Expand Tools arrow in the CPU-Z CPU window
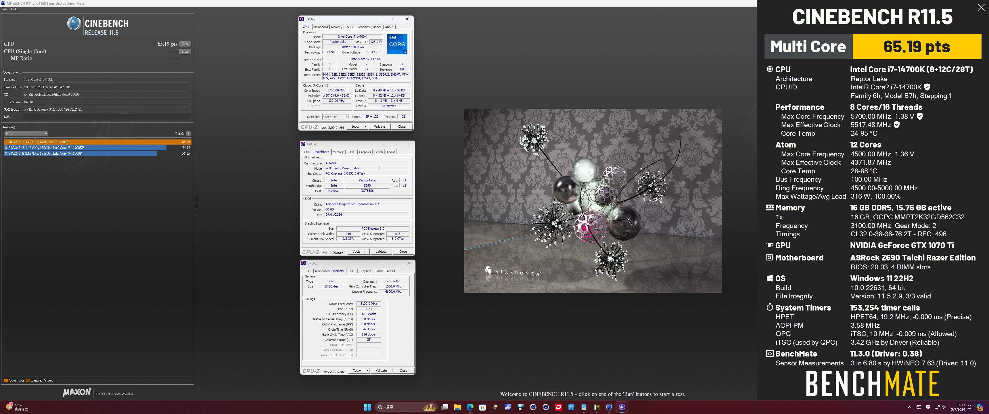989x414 pixels. point(365,126)
